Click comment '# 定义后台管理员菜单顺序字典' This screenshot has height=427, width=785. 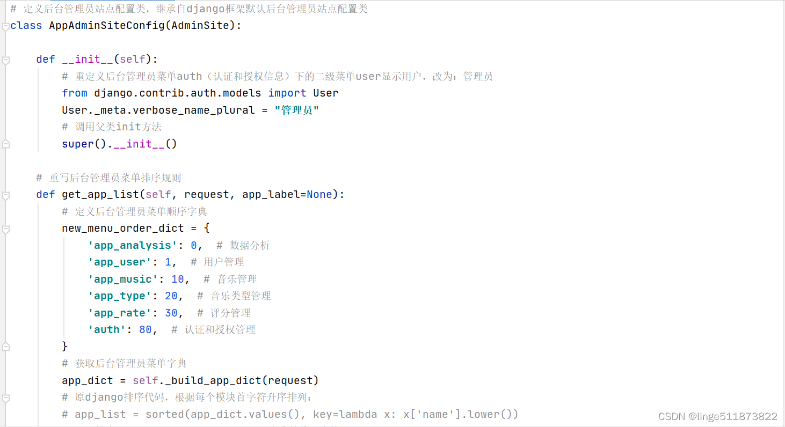[x=134, y=211]
